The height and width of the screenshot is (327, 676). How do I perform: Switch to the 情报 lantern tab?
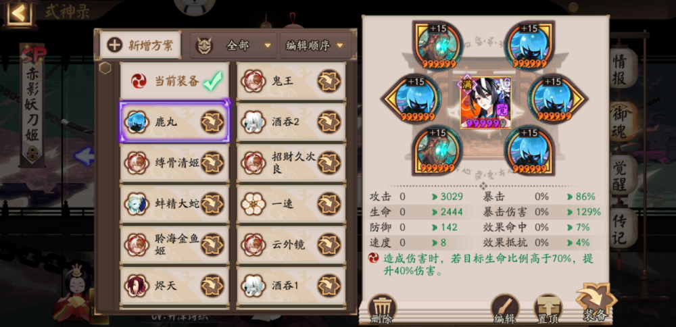(623, 68)
